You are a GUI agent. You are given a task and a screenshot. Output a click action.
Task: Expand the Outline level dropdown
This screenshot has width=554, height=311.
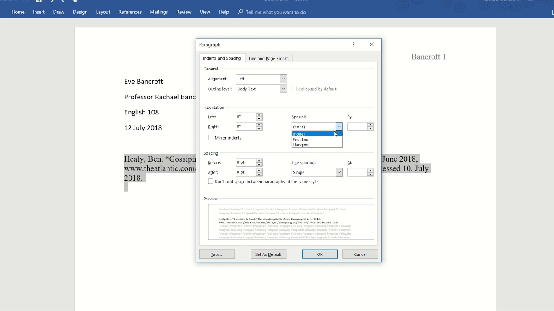point(283,89)
